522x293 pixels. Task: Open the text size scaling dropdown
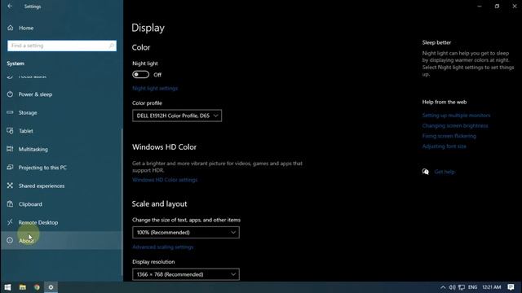186,233
